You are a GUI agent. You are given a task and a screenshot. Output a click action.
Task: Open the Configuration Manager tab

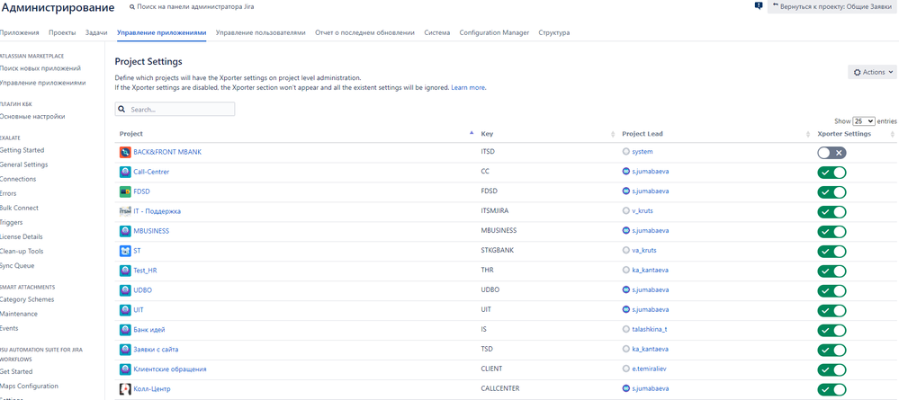tap(494, 32)
